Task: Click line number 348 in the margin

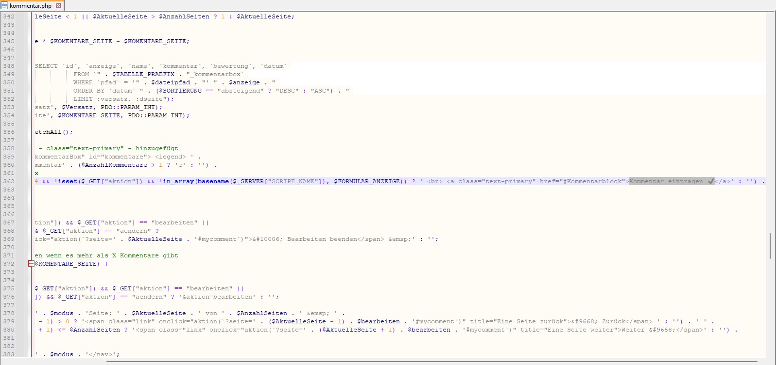Action: (9, 66)
